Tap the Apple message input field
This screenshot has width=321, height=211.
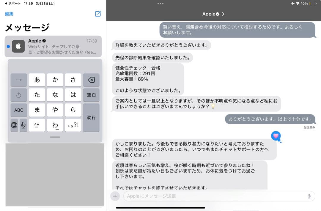coord(208,196)
